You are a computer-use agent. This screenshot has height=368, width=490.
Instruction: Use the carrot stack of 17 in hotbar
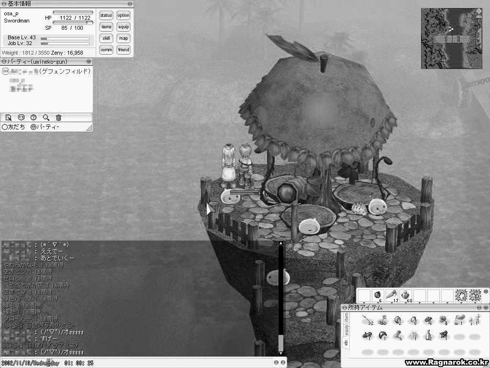point(391,295)
